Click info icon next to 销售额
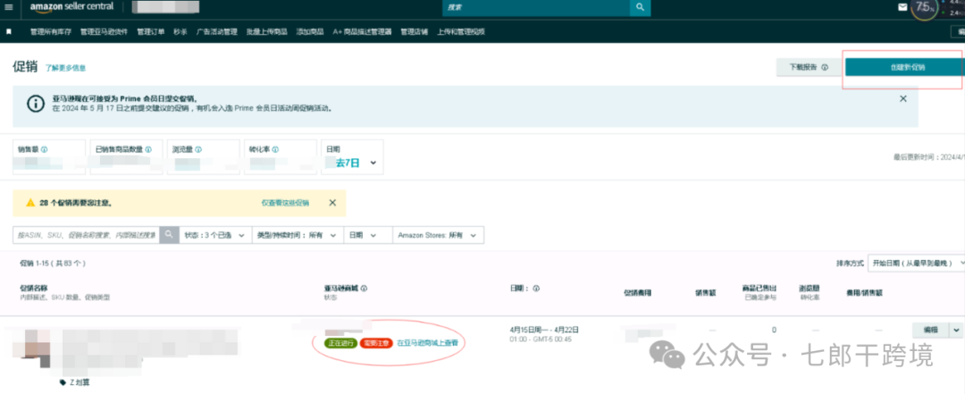This screenshot has width=965, height=394. pyautogui.click(x=45, y=149)
